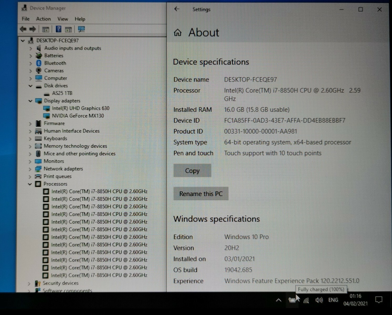392x315 pixels.
Task: Click the 'Touch support with 10 touch points' text
Action: [273, 153]
